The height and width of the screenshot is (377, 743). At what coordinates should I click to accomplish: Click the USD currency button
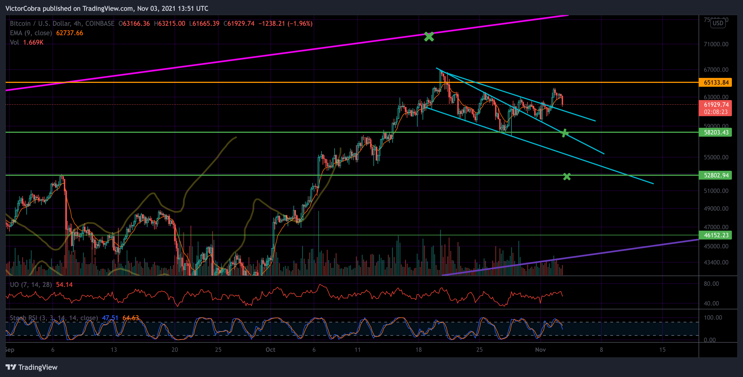pyautogui.click(x=718, y=23)
